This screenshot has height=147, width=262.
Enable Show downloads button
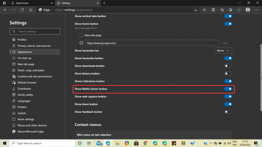[x=228, y=66]
